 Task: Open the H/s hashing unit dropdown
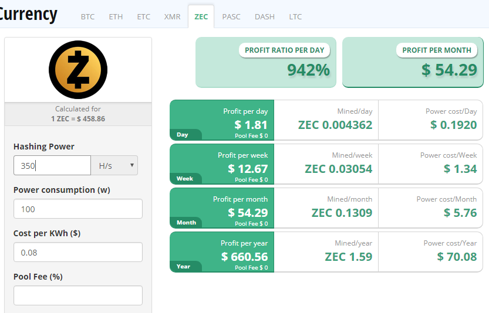pyautogui.click(x=114, y=166)
